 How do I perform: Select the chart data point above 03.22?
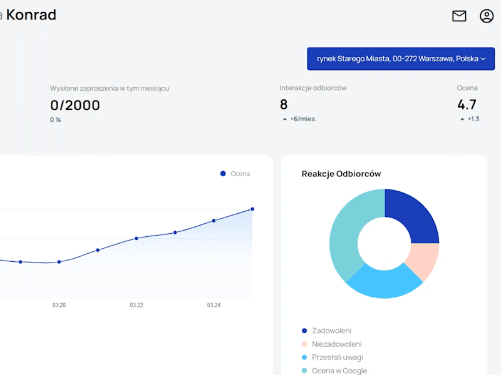(137, 238)
